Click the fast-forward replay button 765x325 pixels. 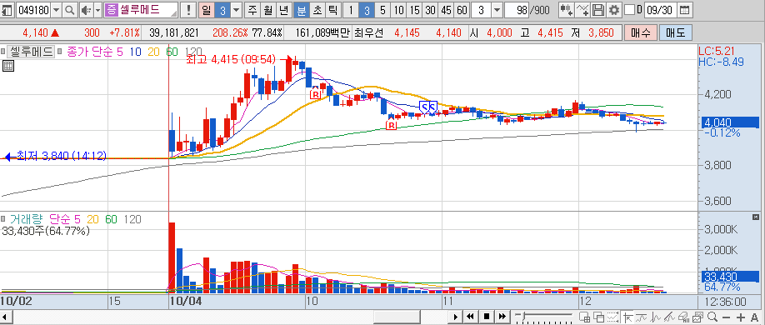pos(502,316)
